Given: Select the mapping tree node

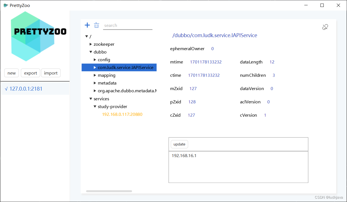Looking at the screenshot, I should coord(106,75).
